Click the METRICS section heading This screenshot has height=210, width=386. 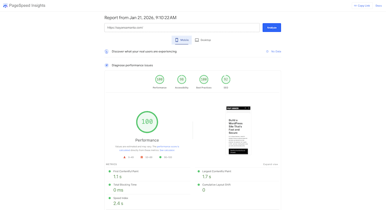coord(111,164)
